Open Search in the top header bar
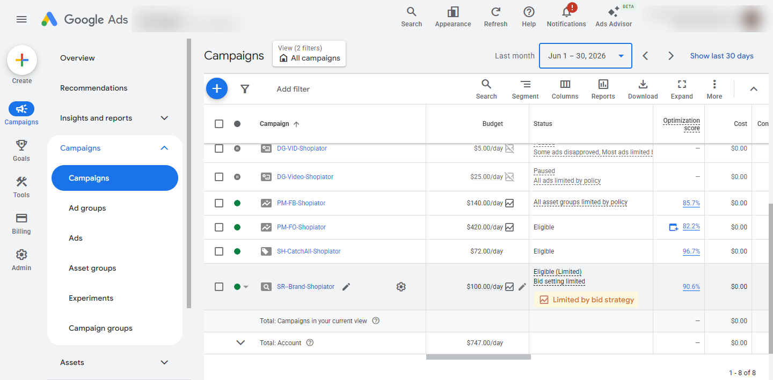The width and height of the screenshot is (773, 380). [411, 17]
